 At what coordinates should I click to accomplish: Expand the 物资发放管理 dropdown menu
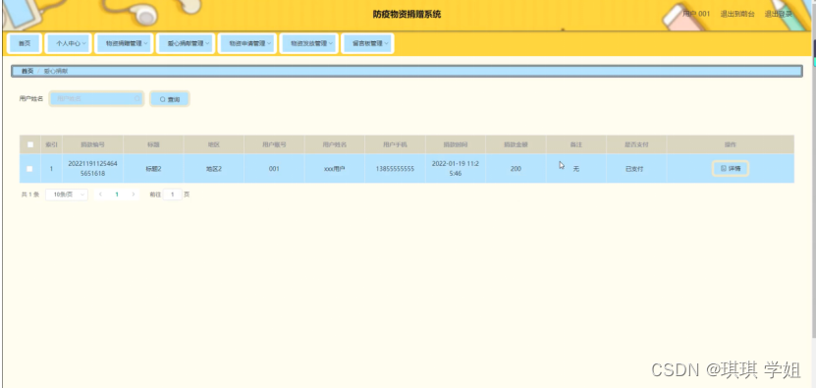click(309, 44)
